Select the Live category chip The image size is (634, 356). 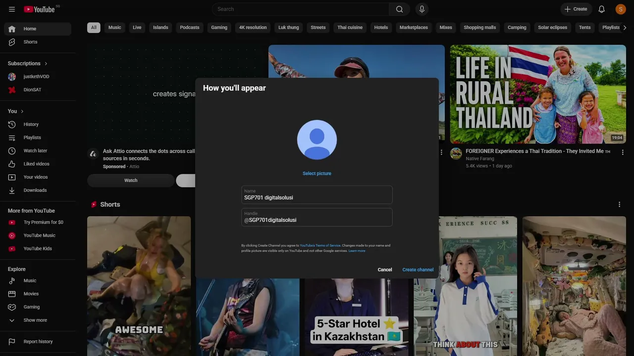tap(137, 28)
